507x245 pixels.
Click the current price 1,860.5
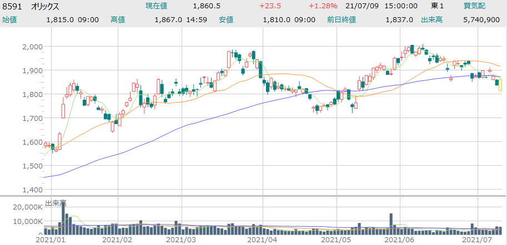[207, 6]
